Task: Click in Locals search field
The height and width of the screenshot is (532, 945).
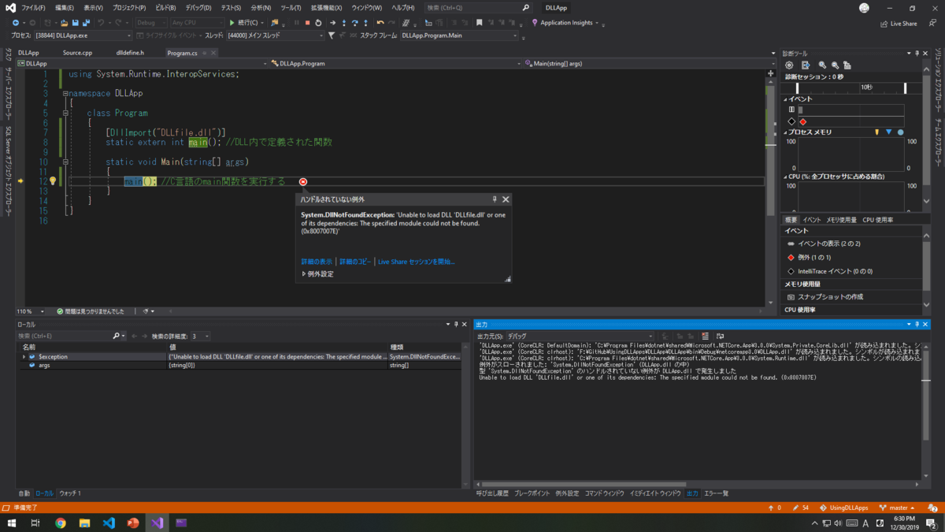Action: coord(65,336)
